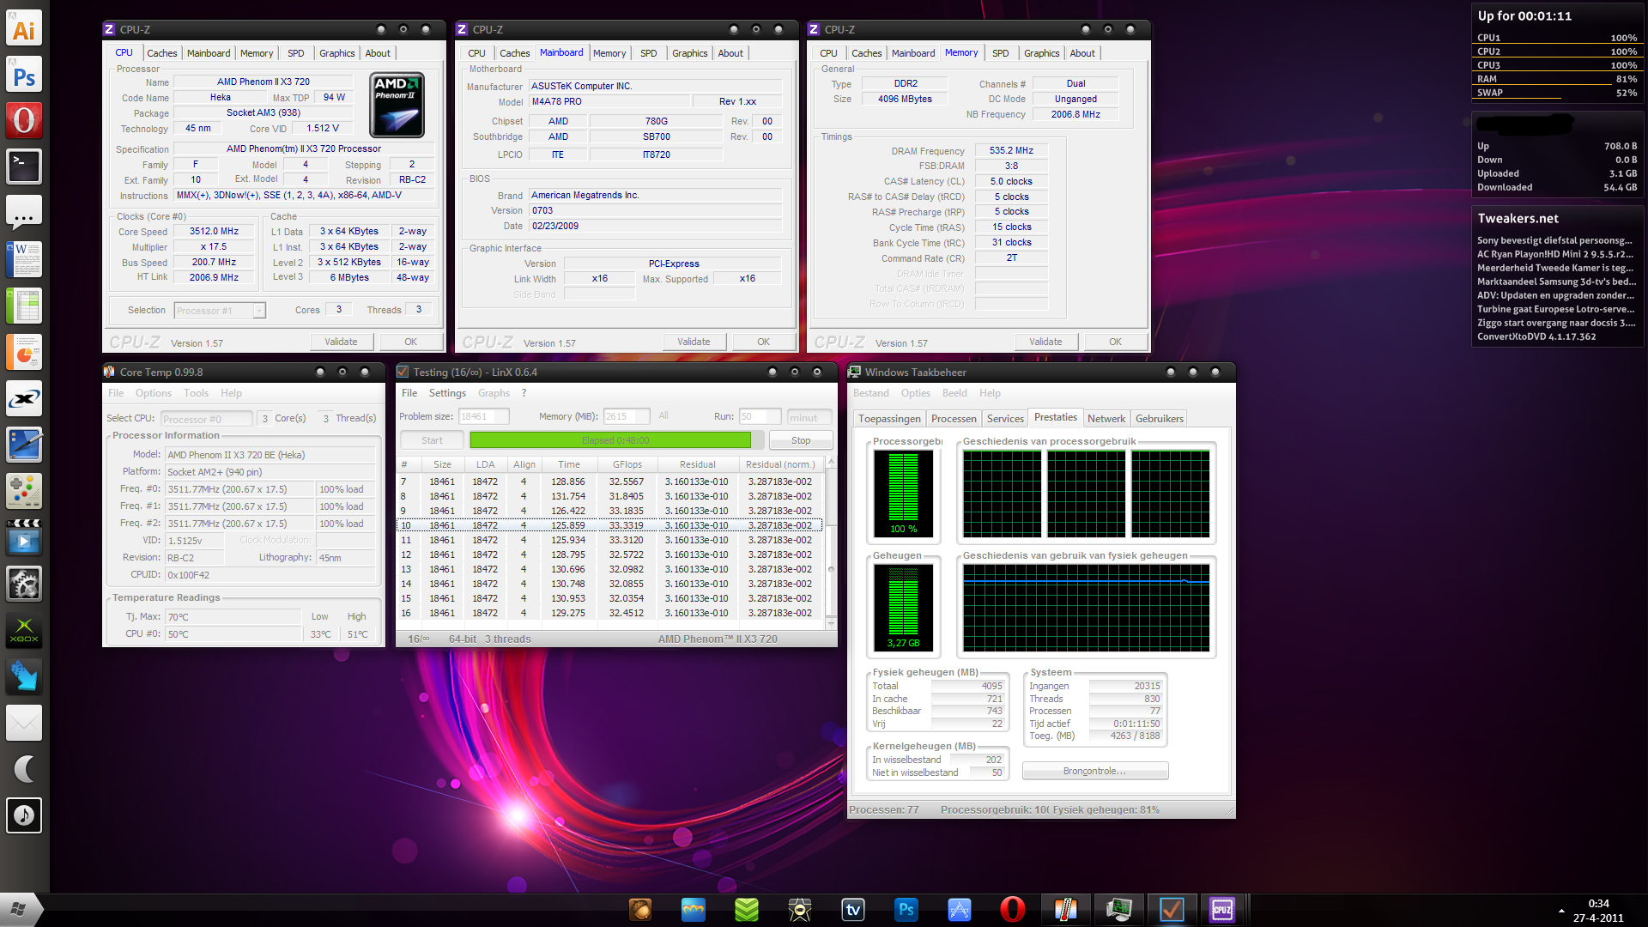
Task: Open the Turbine gaat Europese Tweakers headline
Action: click(x=1555, y=310)
